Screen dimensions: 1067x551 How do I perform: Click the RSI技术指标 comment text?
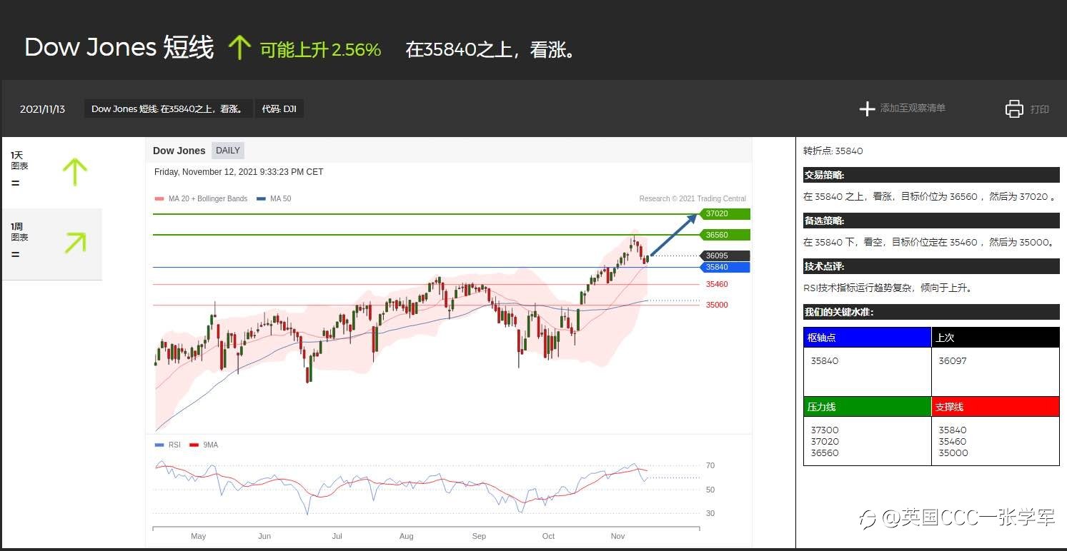click(x=888, y=288)
